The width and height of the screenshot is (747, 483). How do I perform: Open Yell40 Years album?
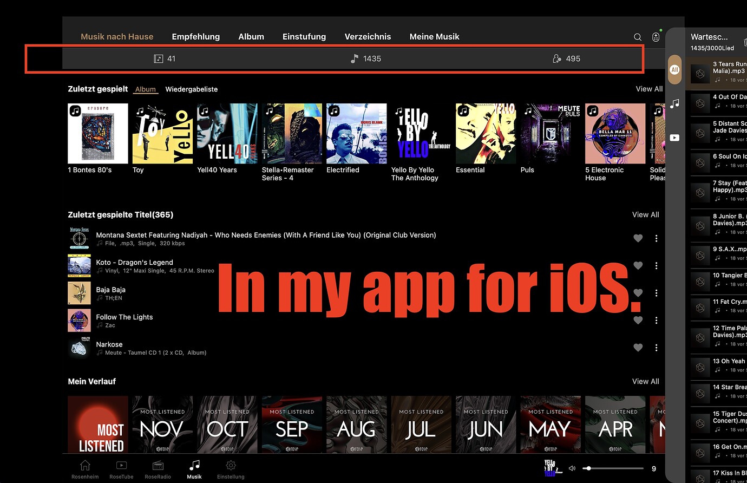[x=227, y=133]
